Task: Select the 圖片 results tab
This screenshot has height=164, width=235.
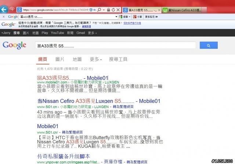Action: [60, 59]
